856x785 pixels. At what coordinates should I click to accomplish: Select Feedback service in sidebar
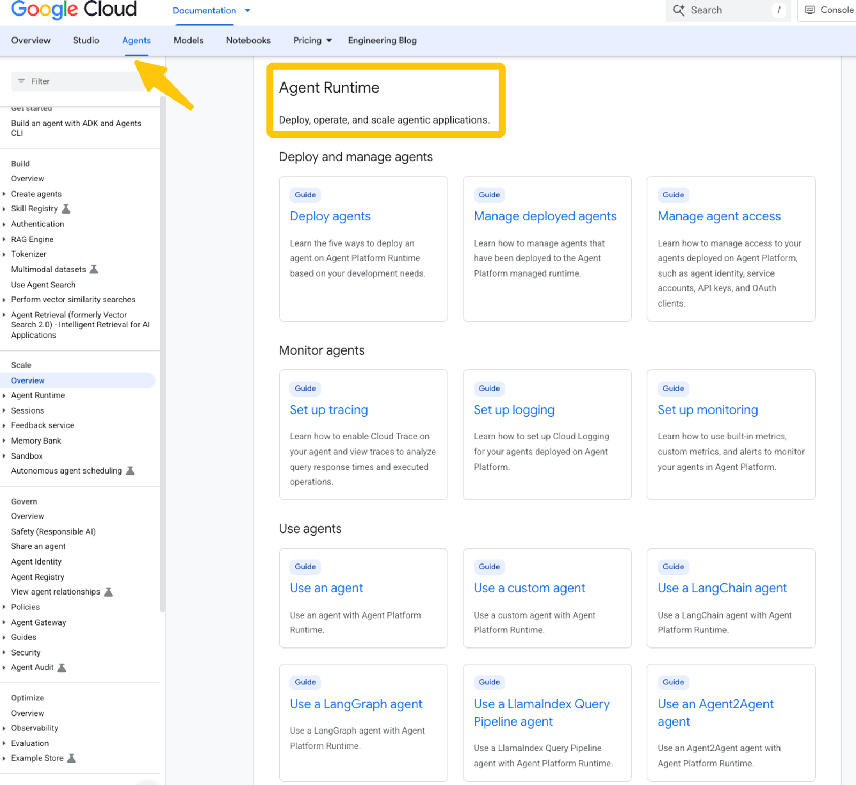tap(43, 425)
